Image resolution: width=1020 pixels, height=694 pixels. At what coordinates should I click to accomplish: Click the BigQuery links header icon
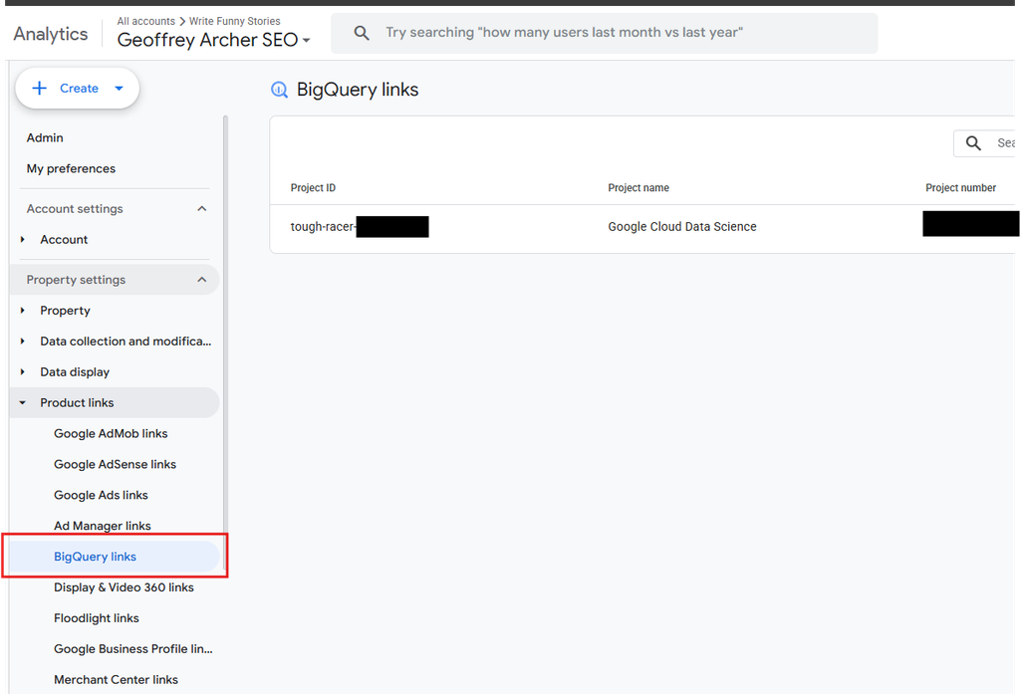pos(279,90)
